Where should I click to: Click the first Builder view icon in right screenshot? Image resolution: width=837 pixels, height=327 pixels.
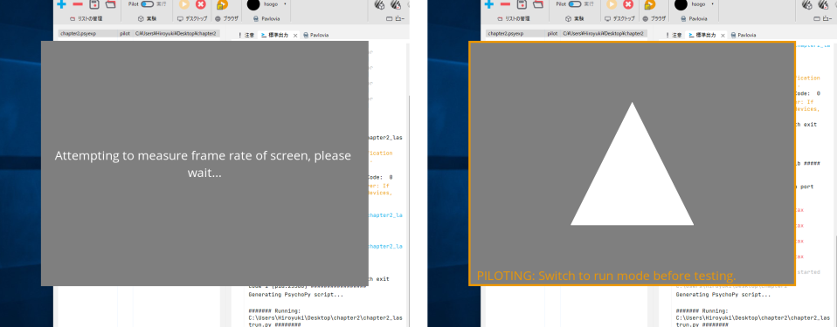pos(806,4)
